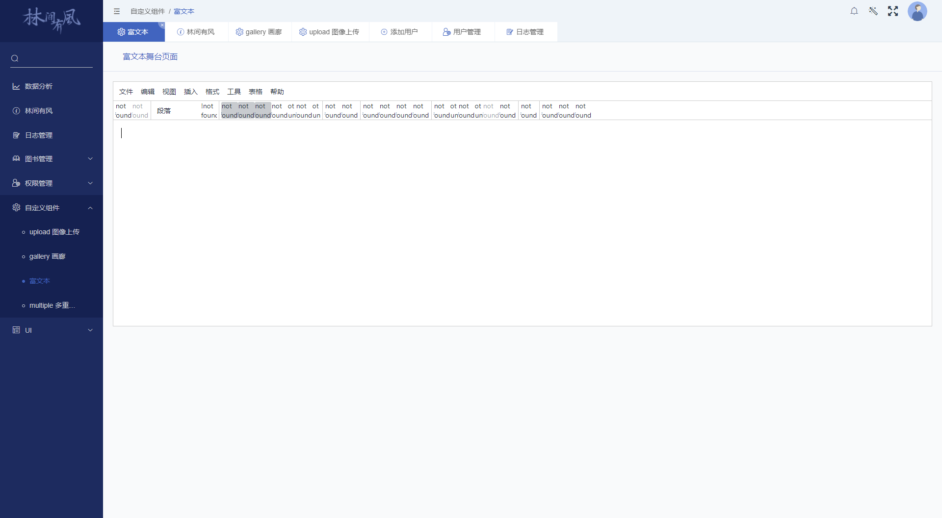
Task: Click the 日志管理 document icon in sidebar
Action: [16, 135]
